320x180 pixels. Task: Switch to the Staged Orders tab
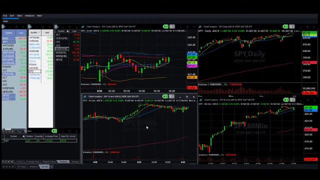(49, 161)
